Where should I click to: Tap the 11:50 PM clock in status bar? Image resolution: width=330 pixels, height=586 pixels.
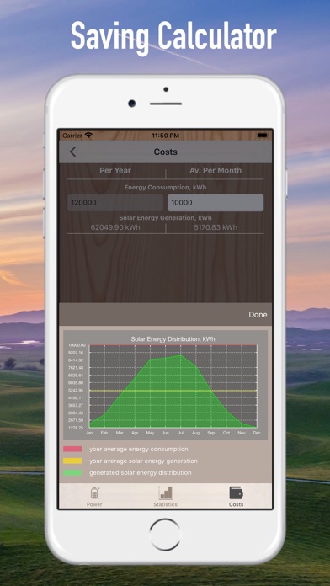point(165,136)
